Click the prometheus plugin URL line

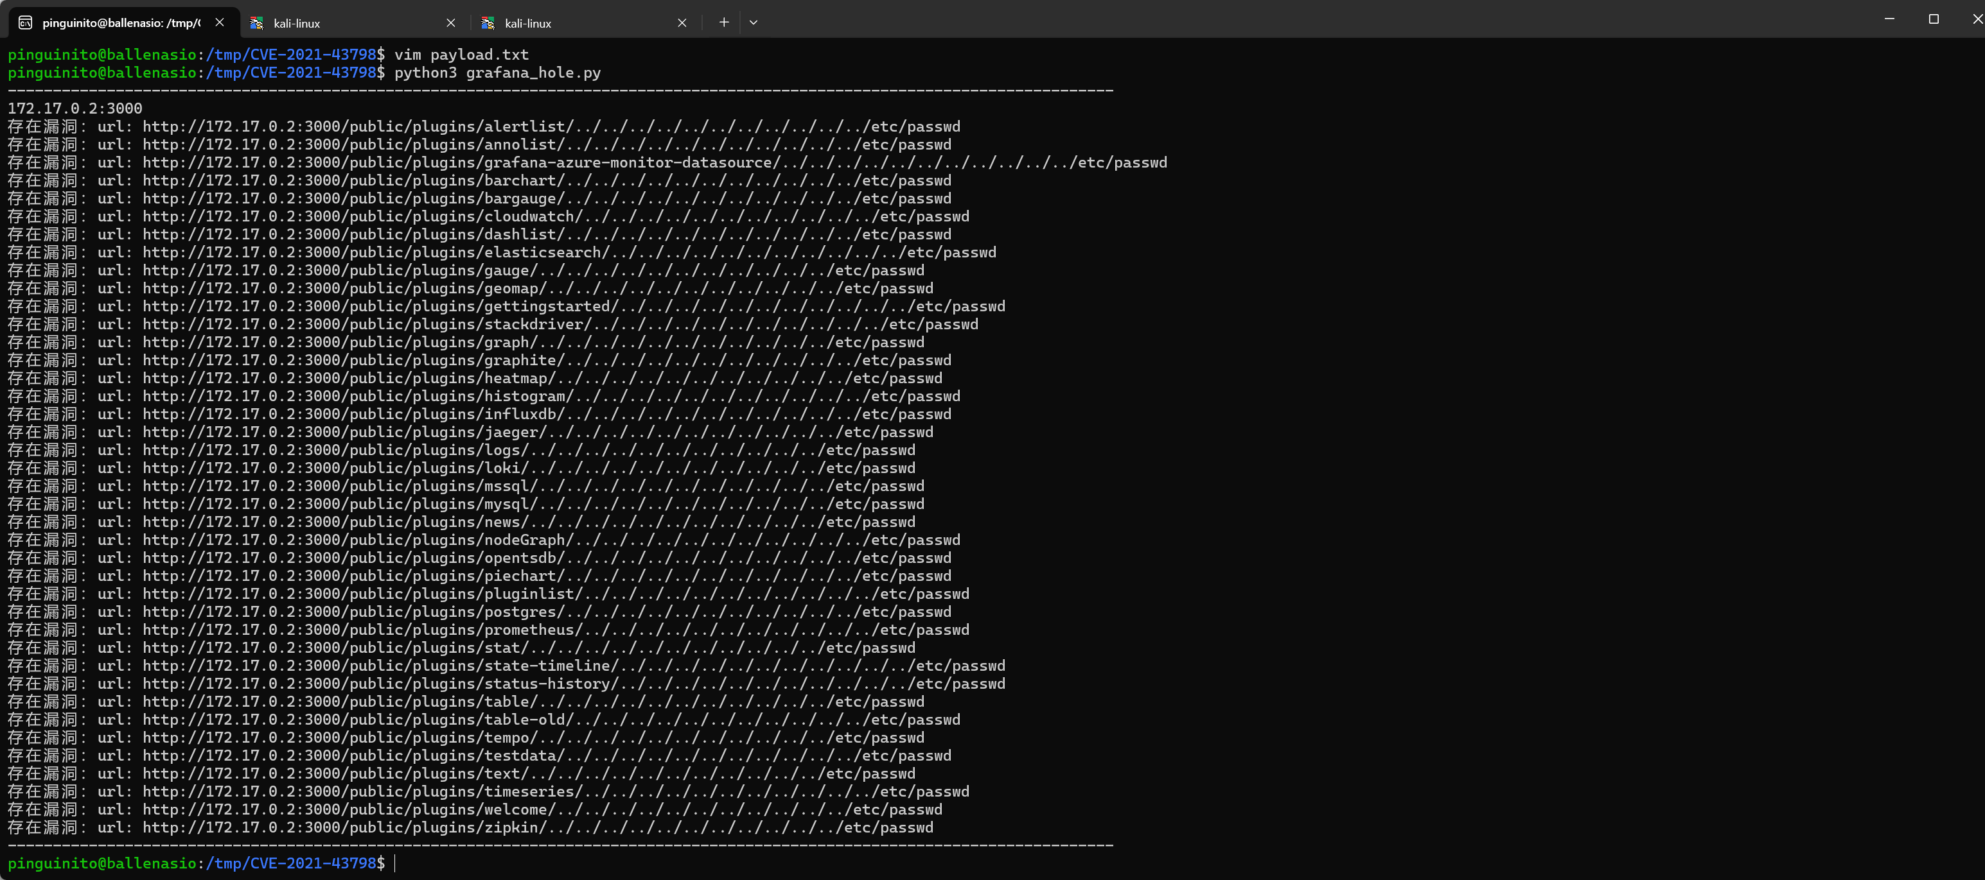(489, 629)
